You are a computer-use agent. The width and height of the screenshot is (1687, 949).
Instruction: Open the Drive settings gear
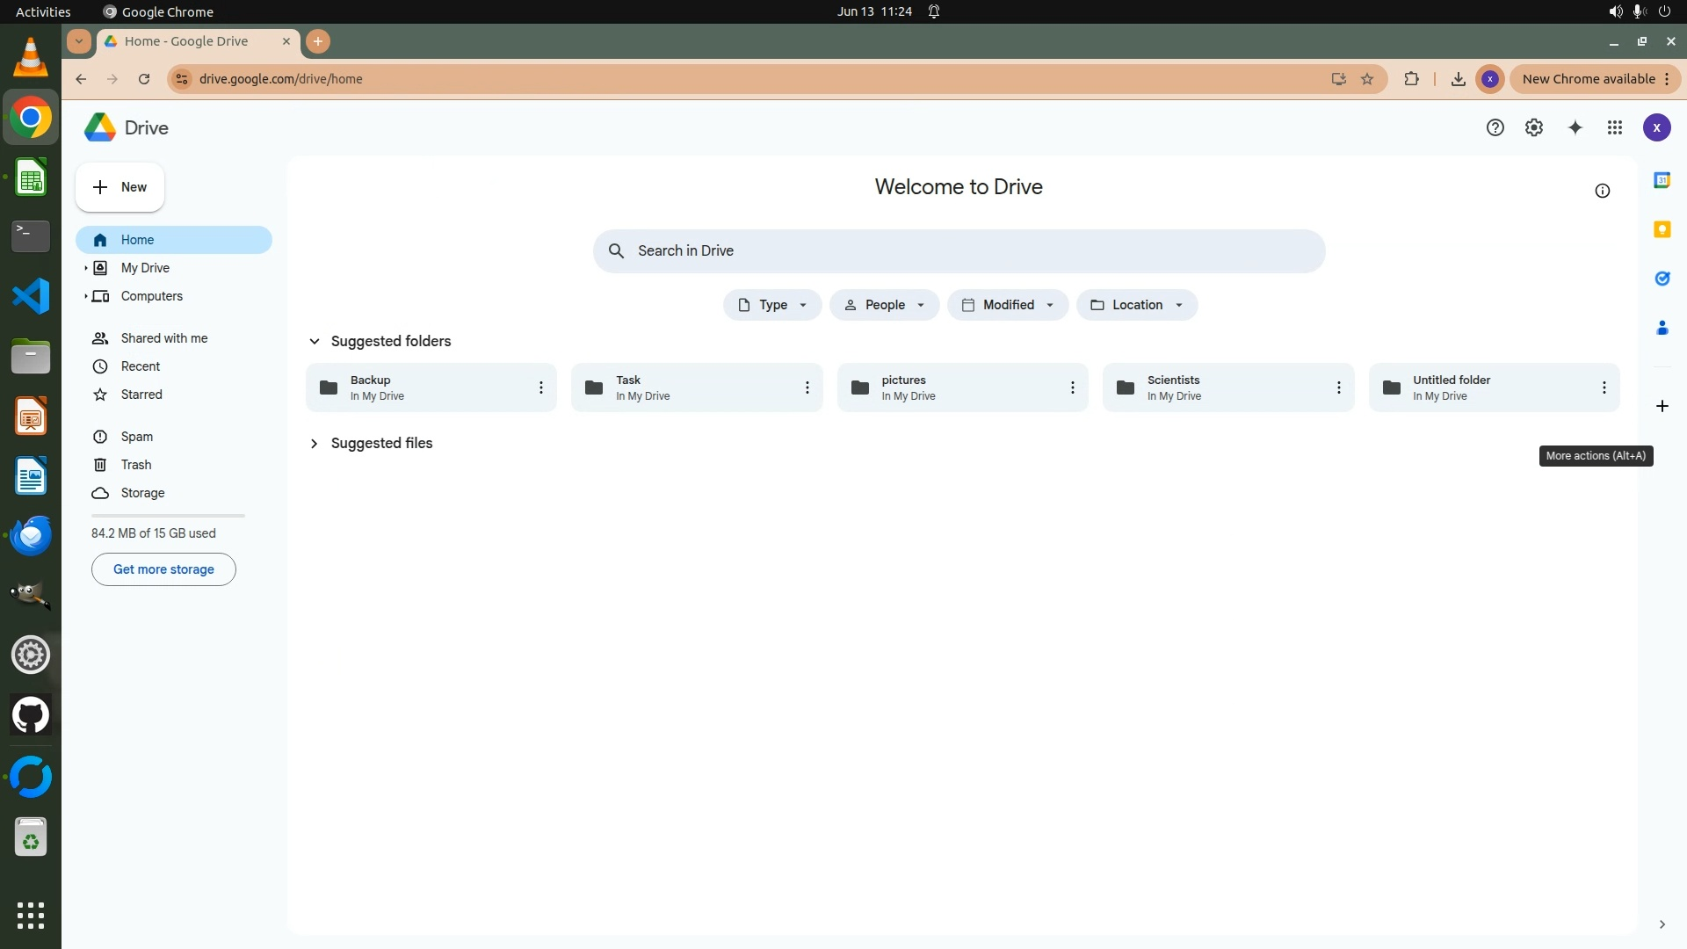[1533, 127]
